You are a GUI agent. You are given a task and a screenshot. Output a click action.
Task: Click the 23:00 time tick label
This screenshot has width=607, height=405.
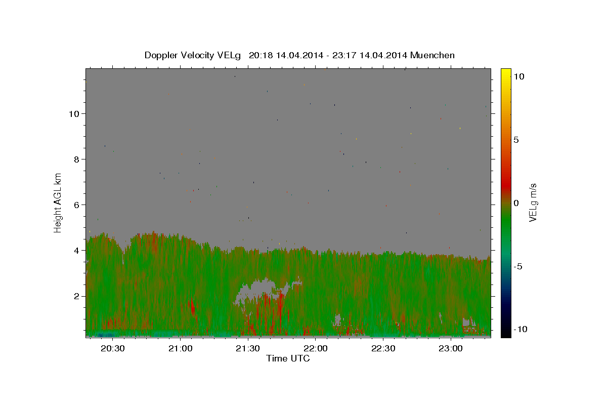coord(450,348)
